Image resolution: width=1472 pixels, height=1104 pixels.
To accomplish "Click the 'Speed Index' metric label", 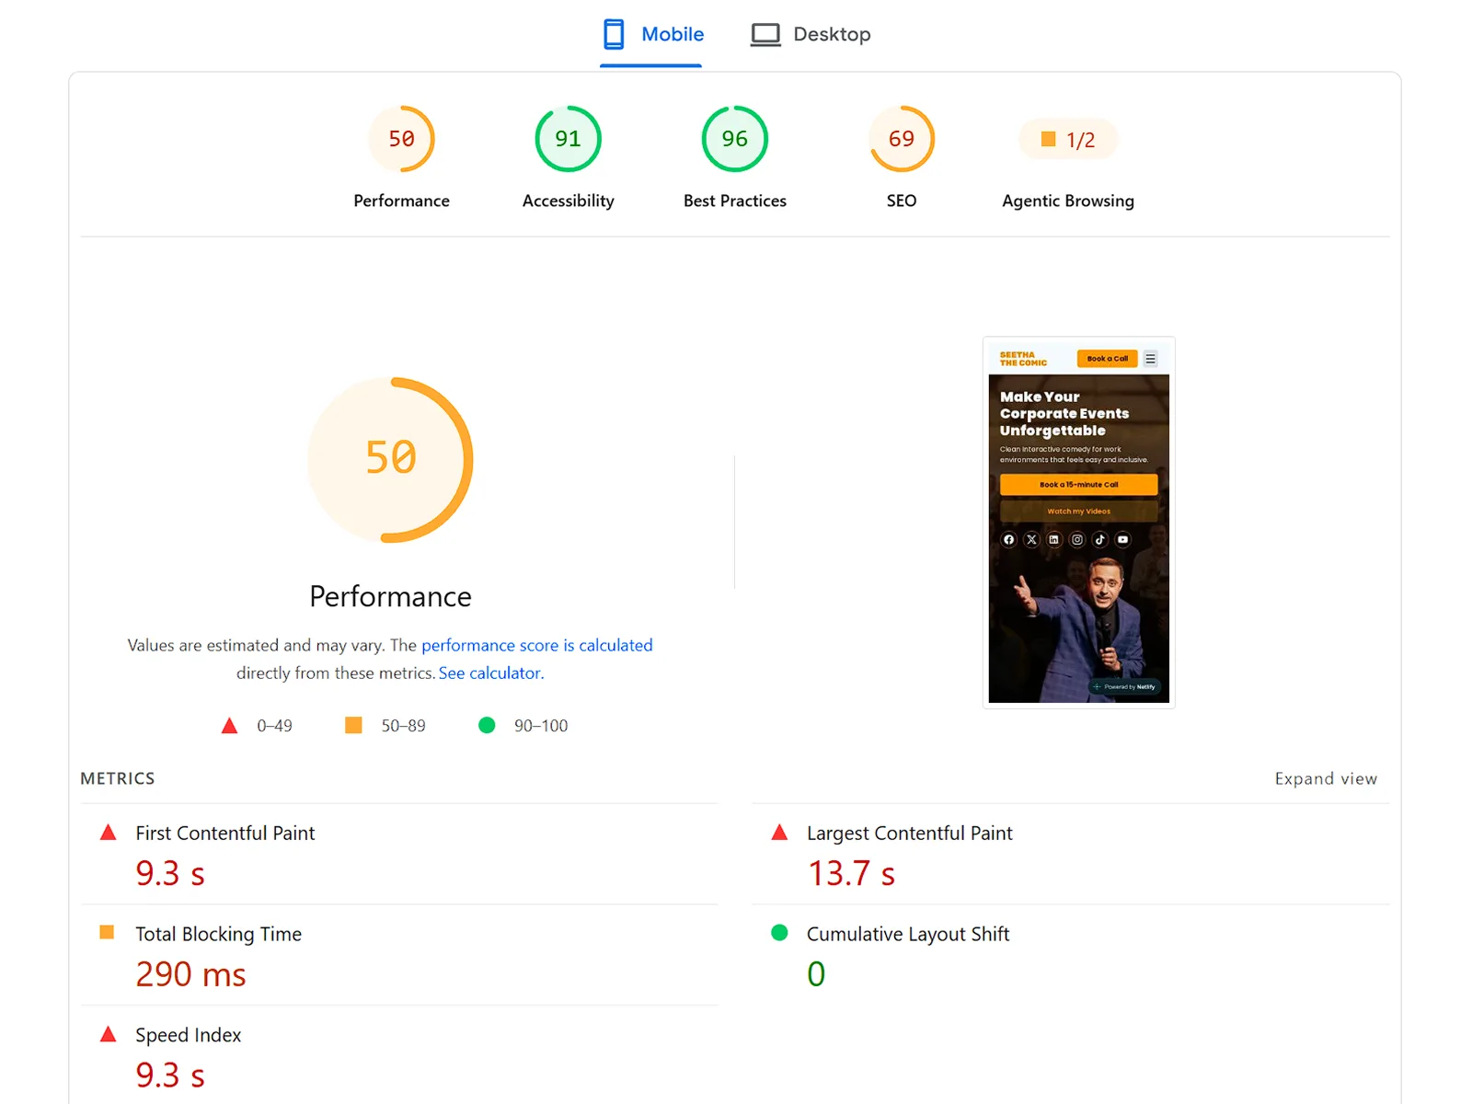I will point(188,1035).
